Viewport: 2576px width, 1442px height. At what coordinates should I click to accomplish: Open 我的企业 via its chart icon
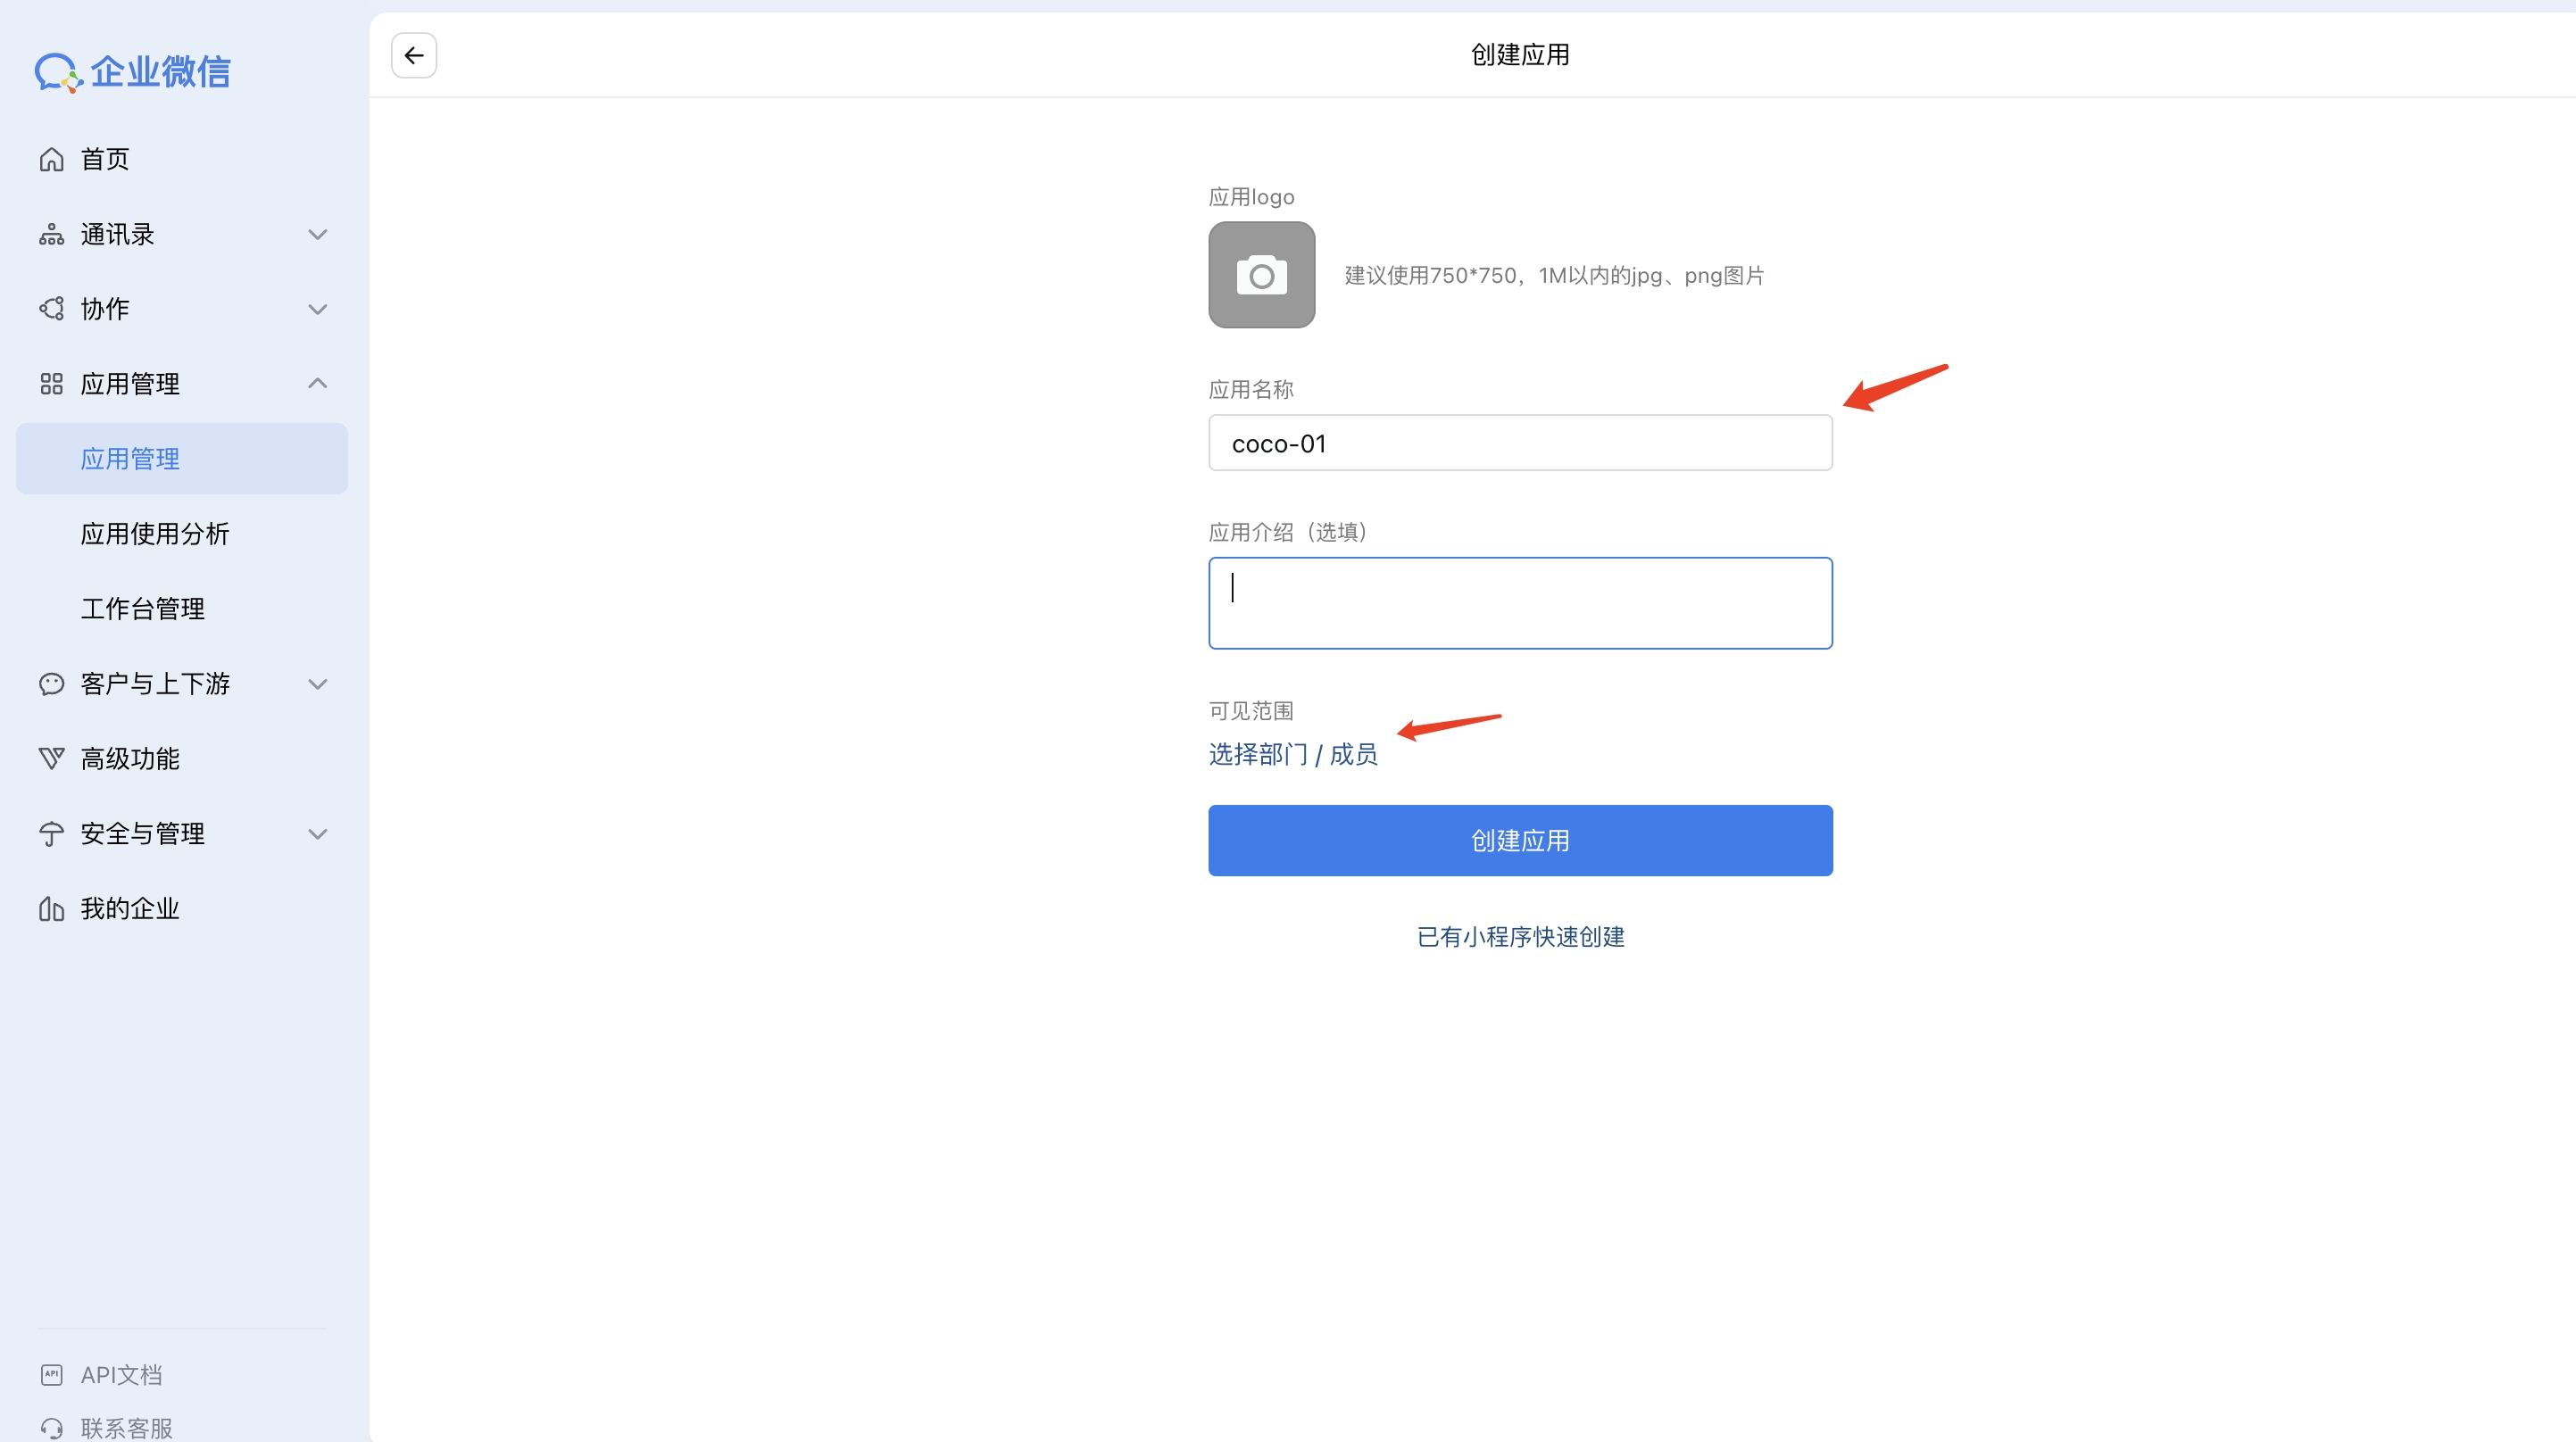51,908
